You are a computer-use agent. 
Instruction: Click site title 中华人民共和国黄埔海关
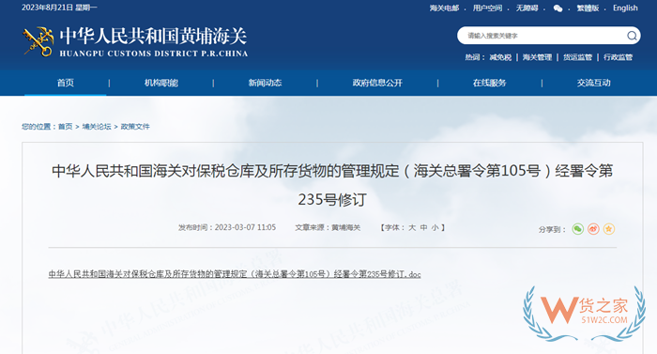(153, 36)
